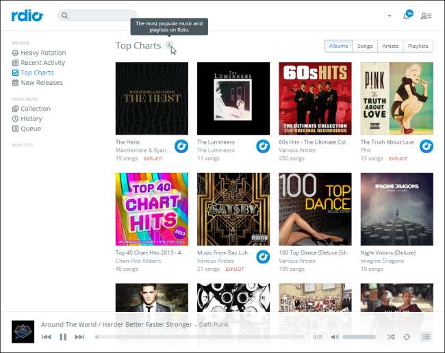
Task: Open Heavy Rotation in sidebar
Action: pyautogui.click(x=39, y=53)
